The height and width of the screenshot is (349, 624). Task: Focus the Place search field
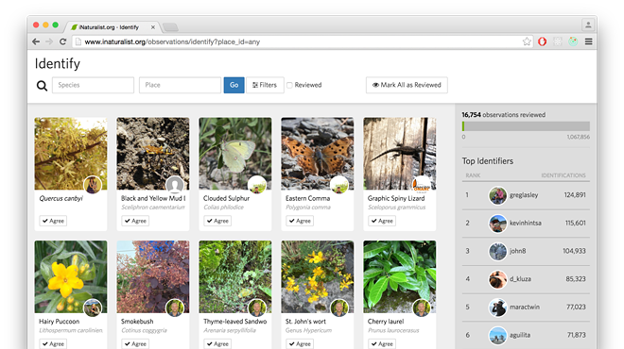coord(180,85)
